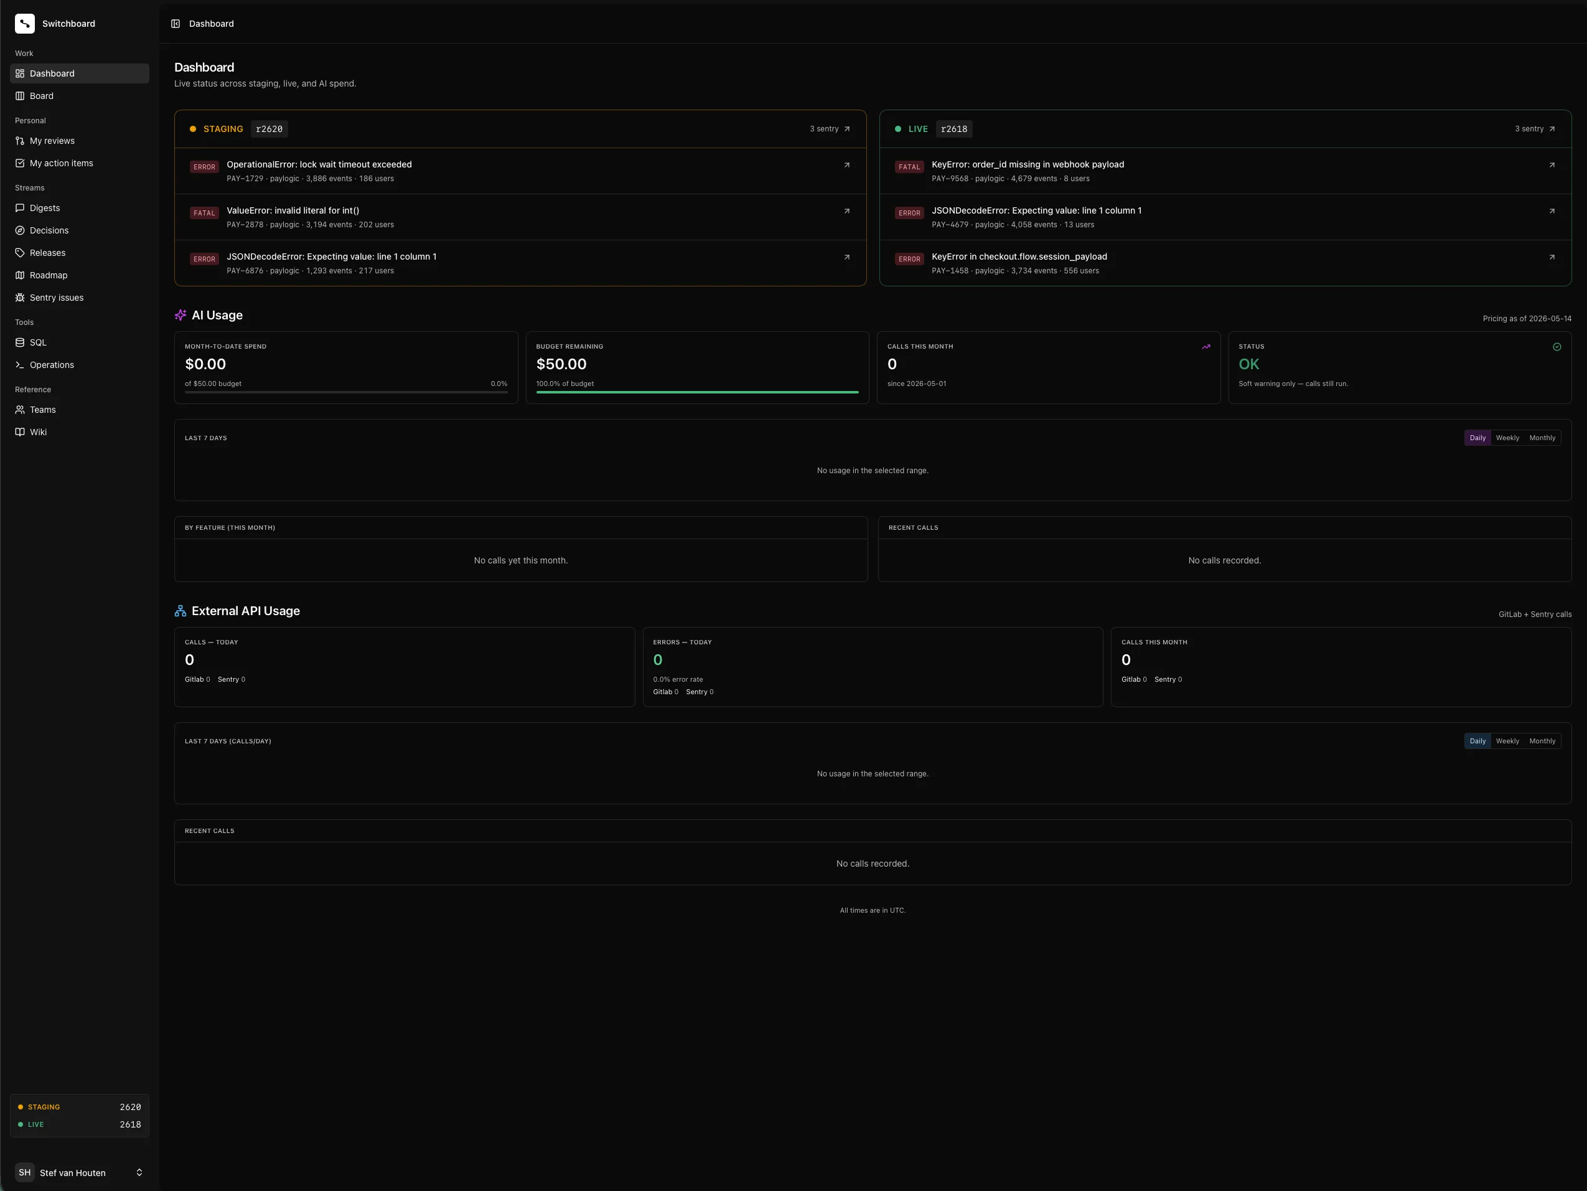1587x1191 pixels.
Task: Expand the Stef van Houten user menu
Action: [80, 1172]
